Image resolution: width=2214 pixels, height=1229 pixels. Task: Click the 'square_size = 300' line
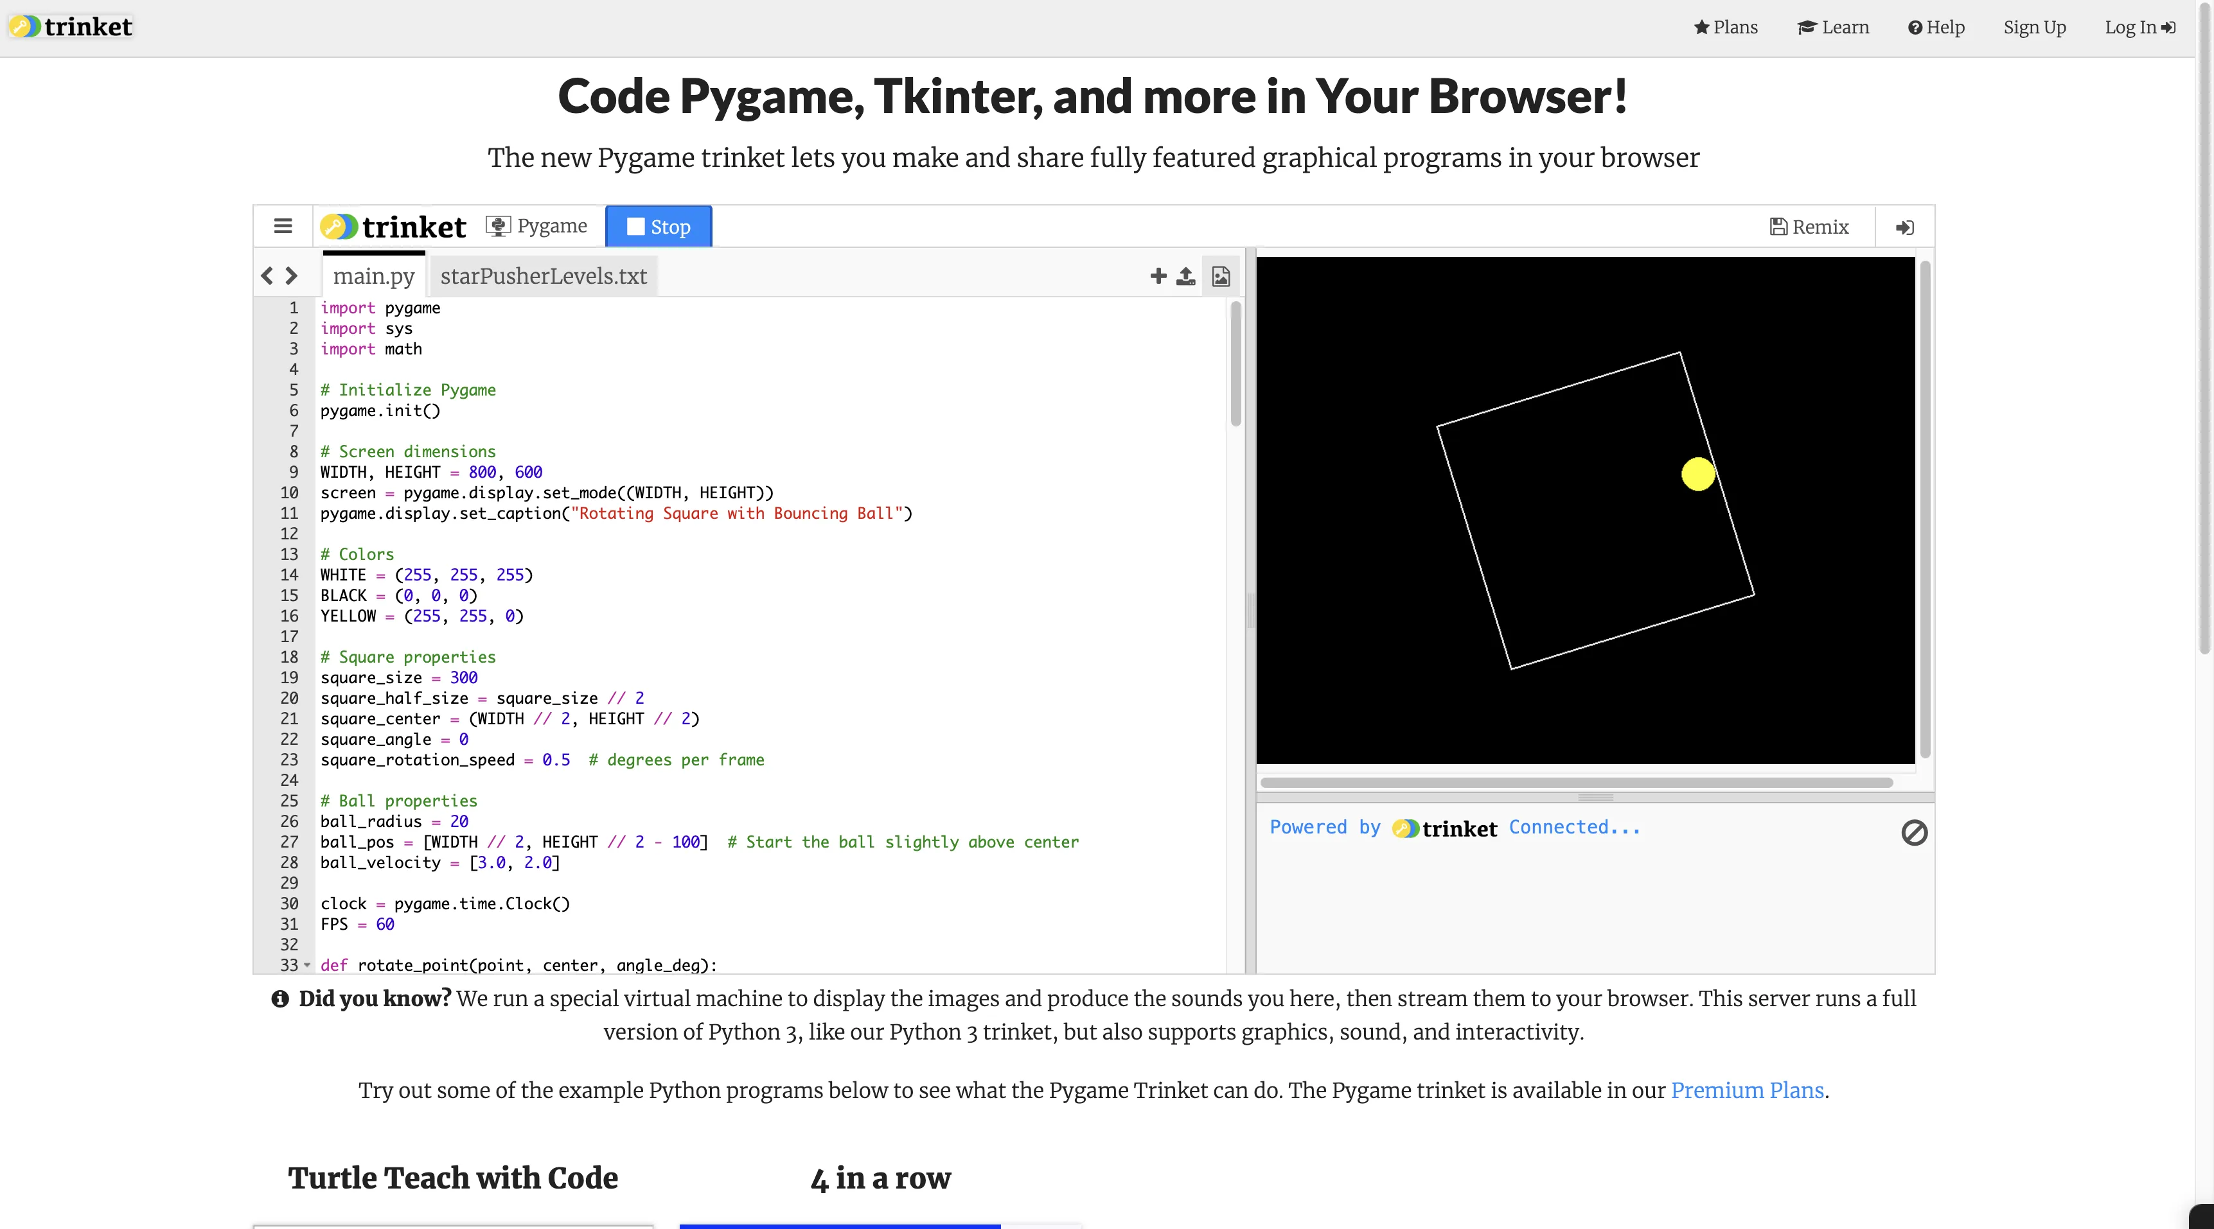[399, 677]
